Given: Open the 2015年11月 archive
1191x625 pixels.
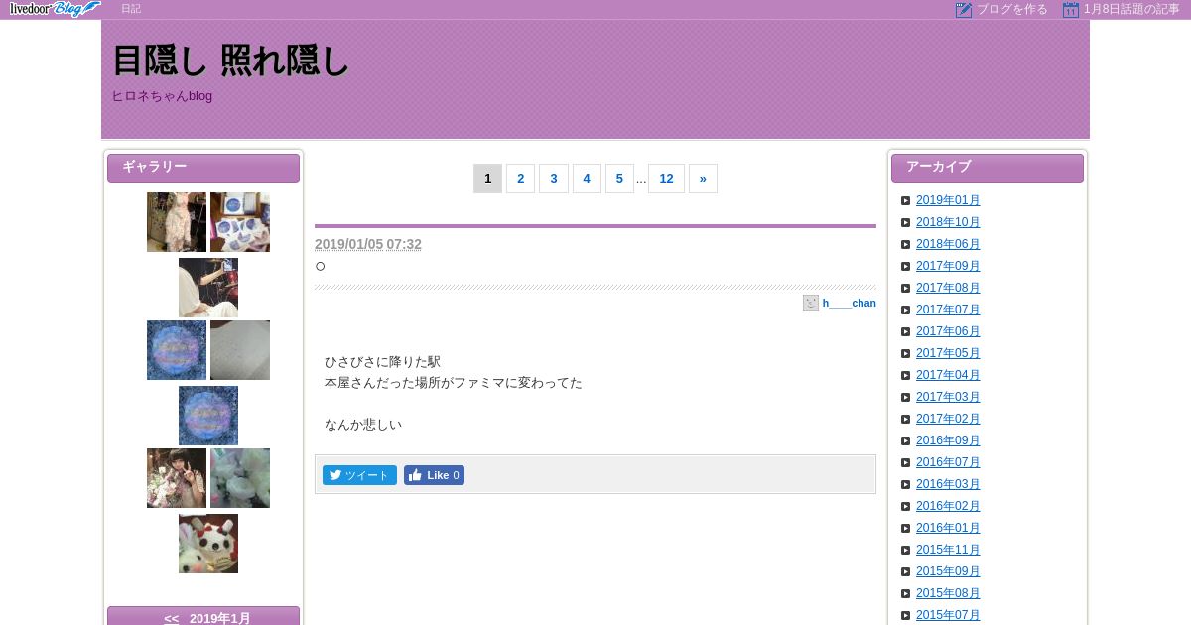Looking at the screenshot, I should [x=948, y=550].
